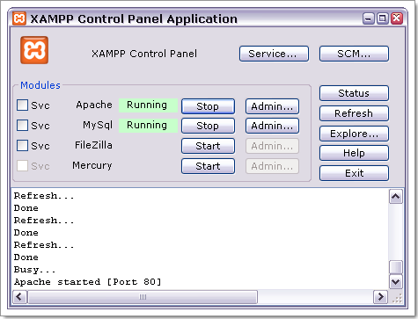Click the FileZilla module name
418x319 pixels.
tap(93, 145)
